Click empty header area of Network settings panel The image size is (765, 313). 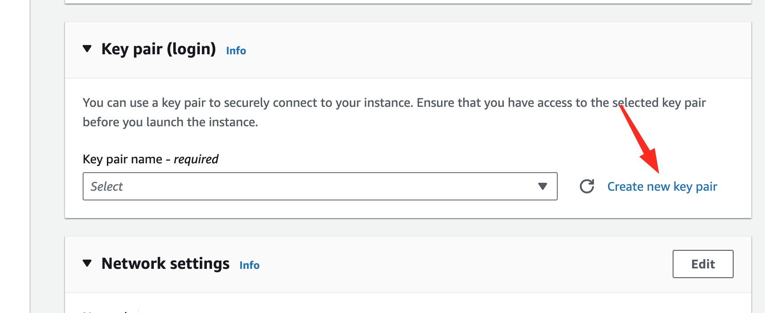[x=464, y=264]
